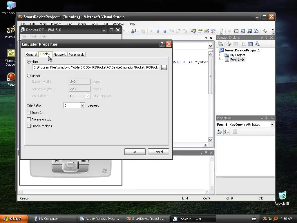
Task: Open bottom output panel position dropdown
Action: tap(202, 153)
